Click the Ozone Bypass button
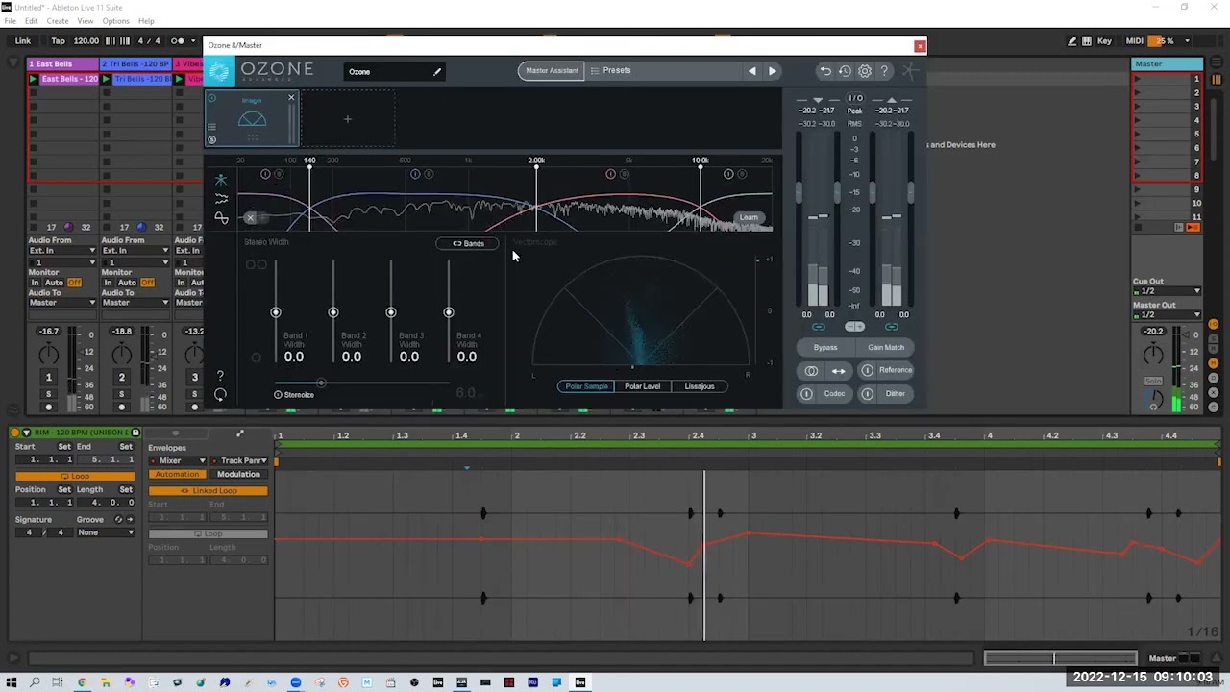 pos(825,347)
